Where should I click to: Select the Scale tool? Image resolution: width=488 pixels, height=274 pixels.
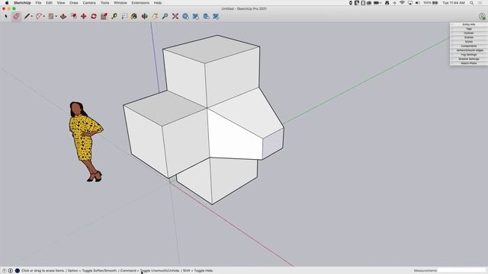click(104, 16)
